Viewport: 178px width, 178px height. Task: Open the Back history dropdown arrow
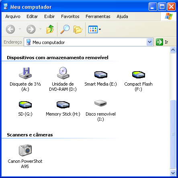tap(20, 29)
